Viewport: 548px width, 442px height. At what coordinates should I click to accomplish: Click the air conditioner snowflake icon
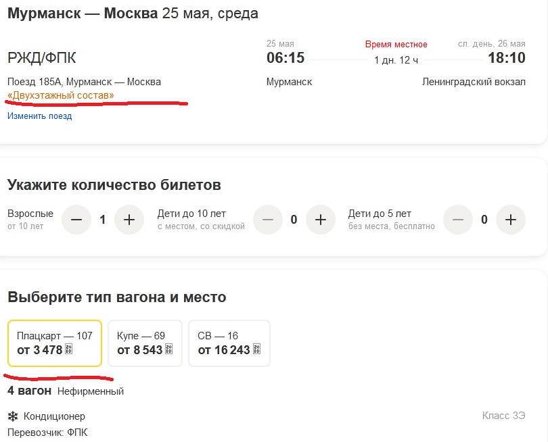coord(12,416)
